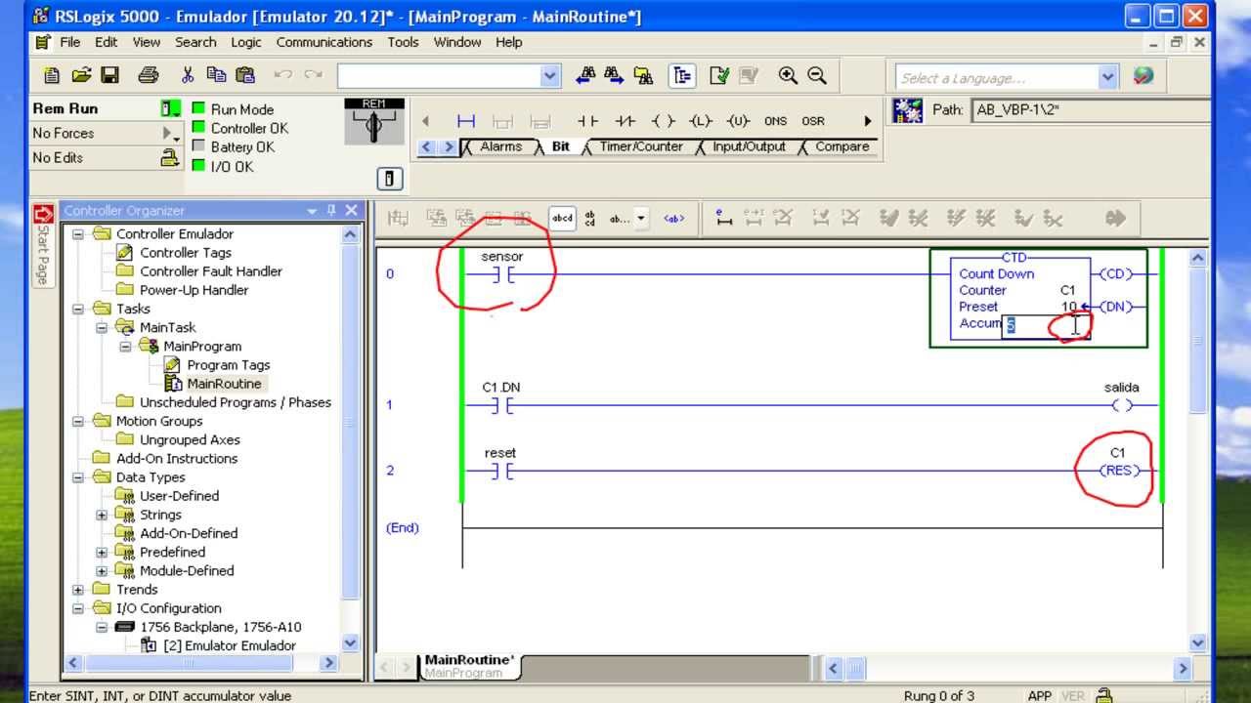Toggle the Controller Organizer tree icon
The height and width of the screenshot is (703, 1251).
point(682,75)
